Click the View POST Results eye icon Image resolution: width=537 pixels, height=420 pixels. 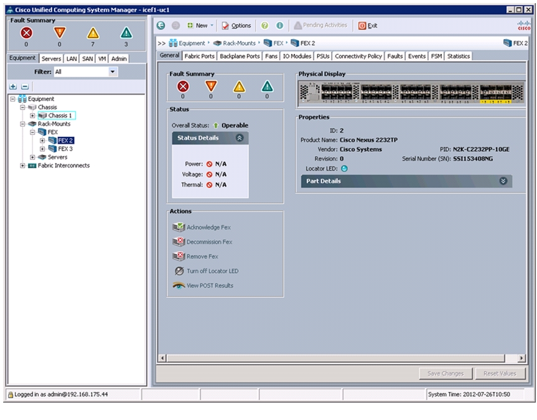click(x=179, y=286)
